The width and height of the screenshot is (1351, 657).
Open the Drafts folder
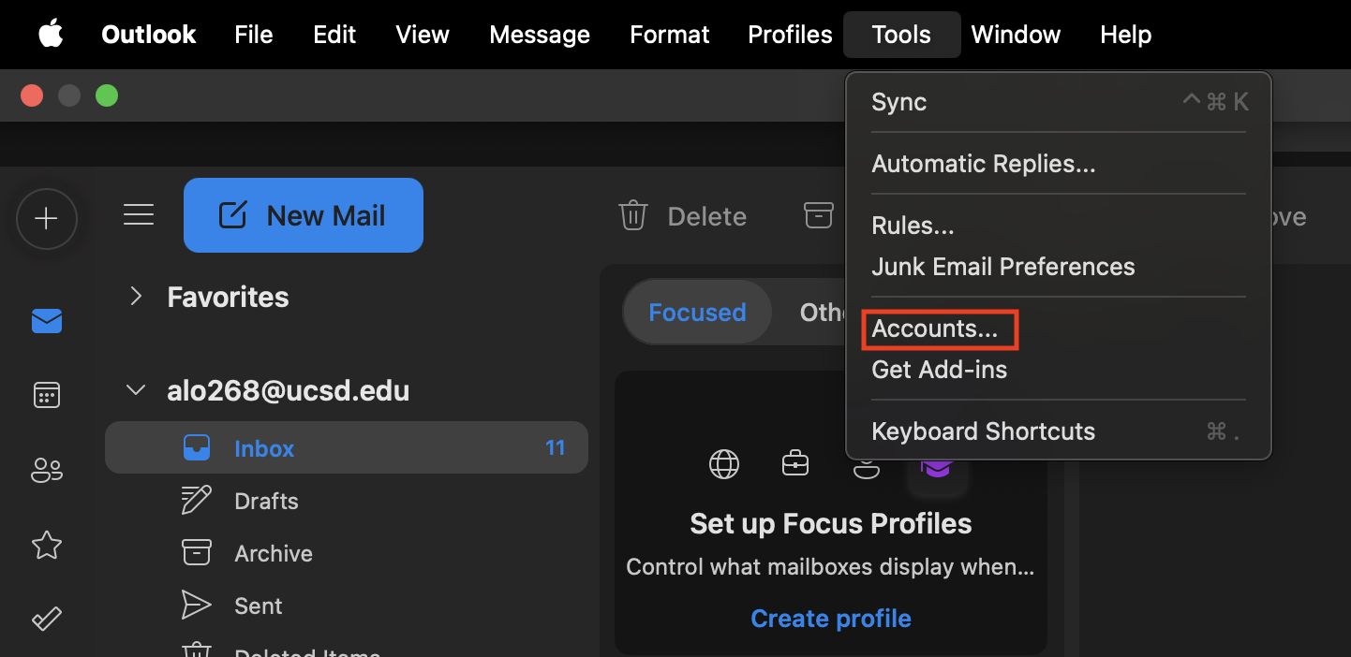click(266, 501)
